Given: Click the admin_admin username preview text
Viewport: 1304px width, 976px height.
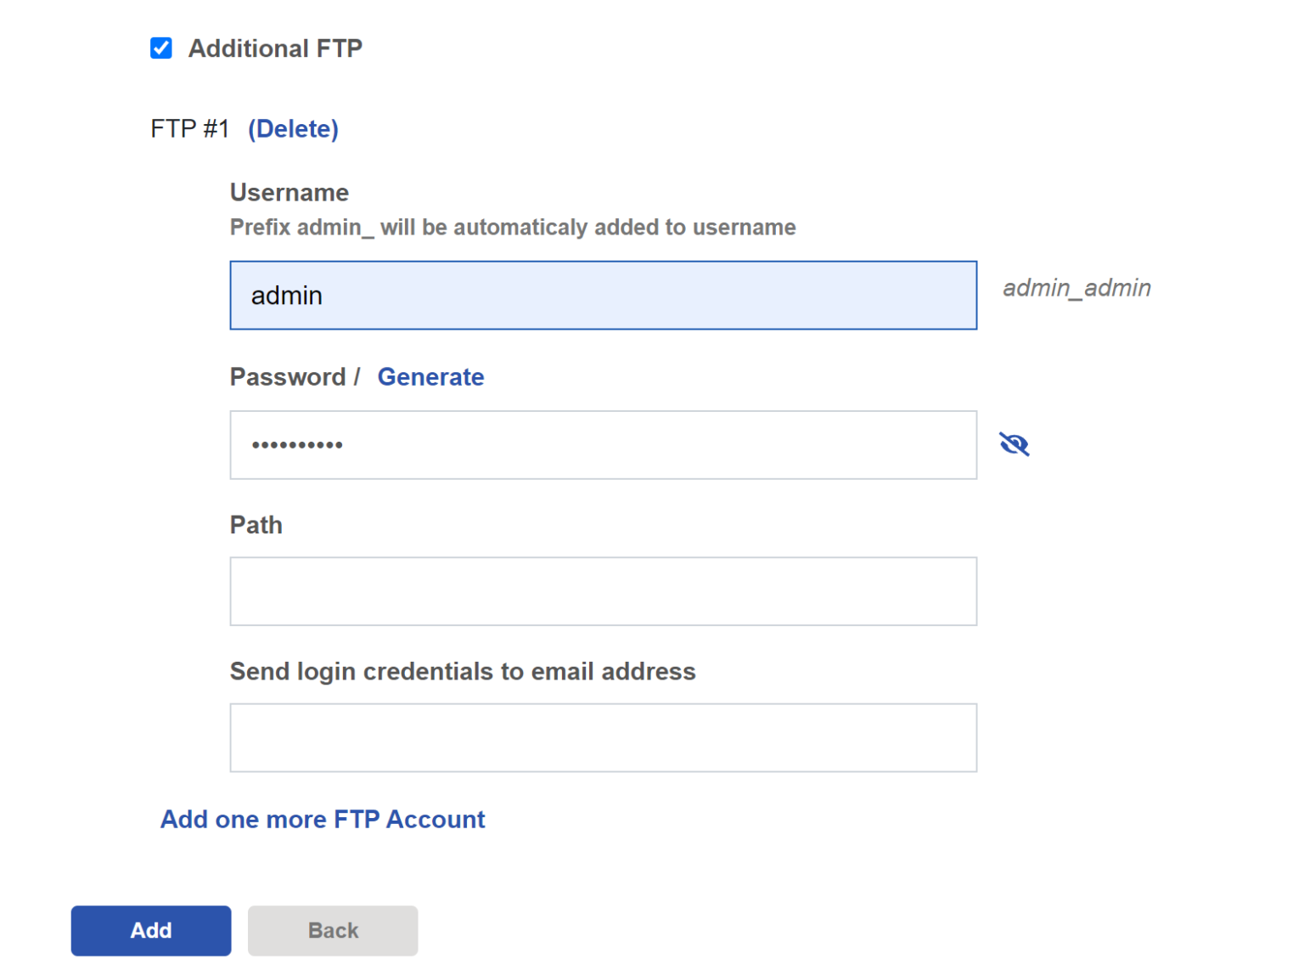Looking at the screenshot, I should [x=1076, y=288].
